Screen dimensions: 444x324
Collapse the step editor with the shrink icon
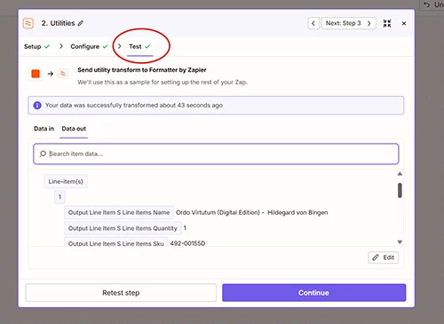387,23
